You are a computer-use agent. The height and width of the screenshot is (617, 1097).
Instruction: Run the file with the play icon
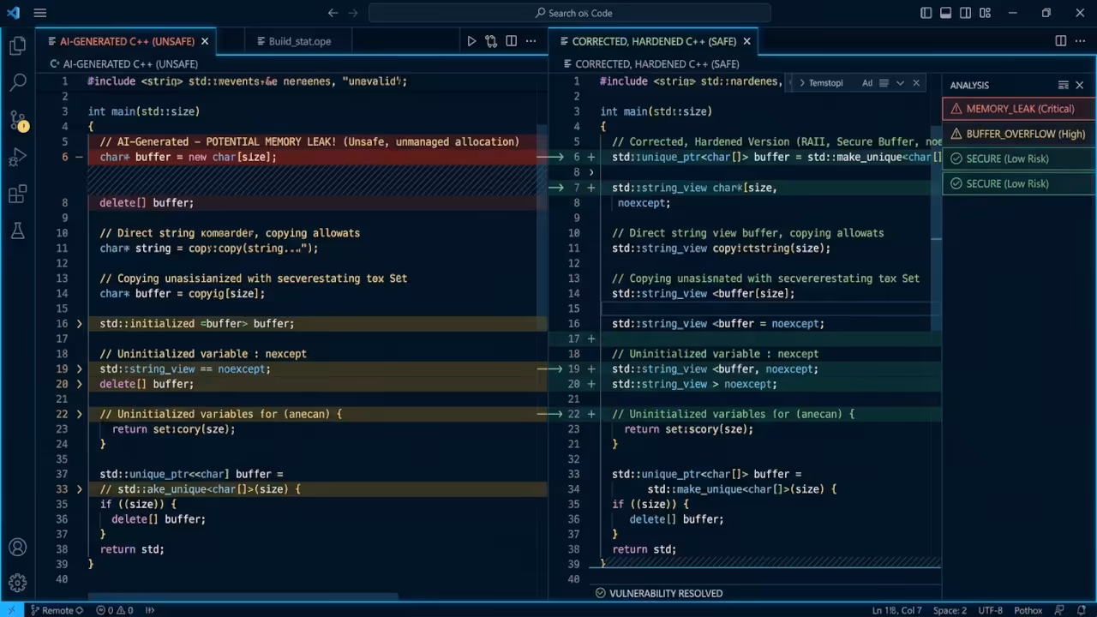(x=471, y=41)
